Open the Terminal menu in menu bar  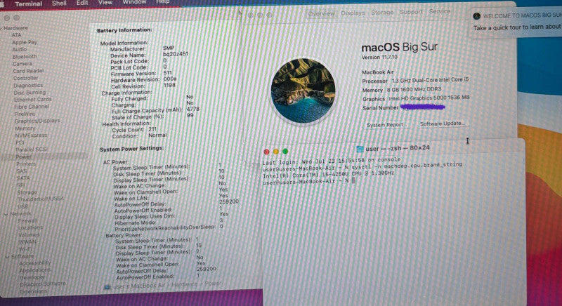pyautogui.click(x=28, y=4)
